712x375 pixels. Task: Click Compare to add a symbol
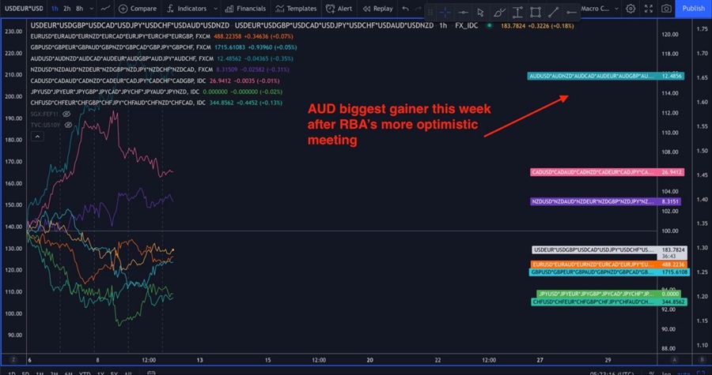tap(137, 9)
